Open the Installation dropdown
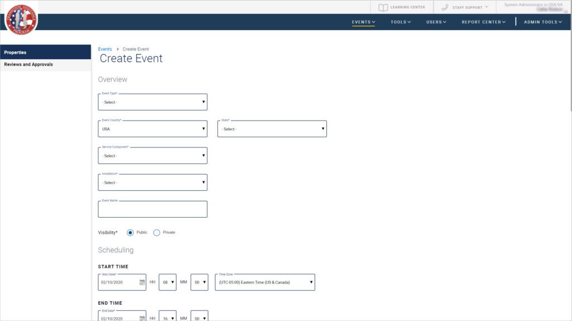The width and height of the screenshot is (572, 321). click(x=152, y=183)
